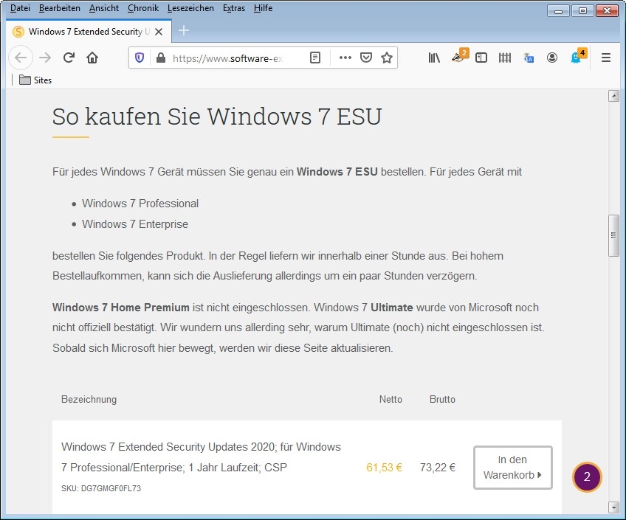Click the Netto column header
The image size is (626, 520).
pyautogui.click(x=391, y=399)
